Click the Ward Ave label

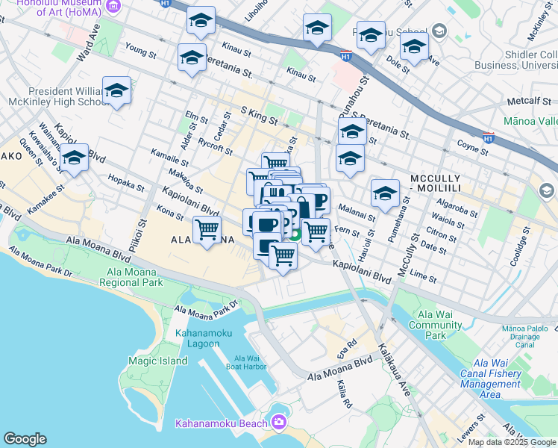click(88, 43)
